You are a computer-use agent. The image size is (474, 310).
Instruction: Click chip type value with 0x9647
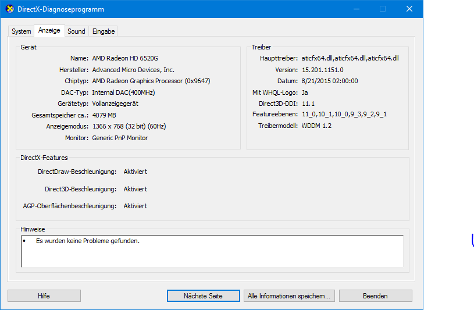tap(151, 81)
